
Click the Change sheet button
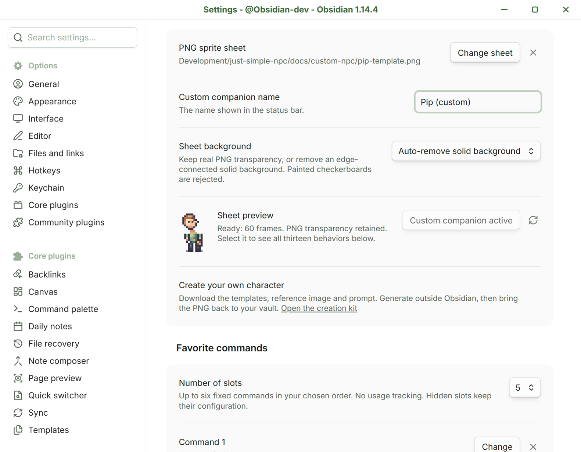pos(485,53)
